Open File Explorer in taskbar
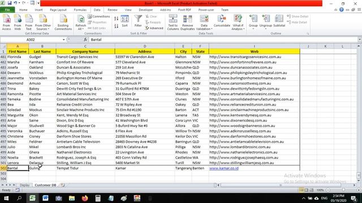Viewport: 362px width, 203px height. (x=72, y=198)
